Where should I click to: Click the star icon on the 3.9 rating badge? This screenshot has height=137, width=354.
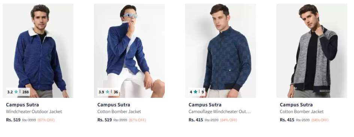coord(108,92)
